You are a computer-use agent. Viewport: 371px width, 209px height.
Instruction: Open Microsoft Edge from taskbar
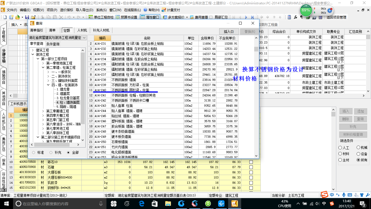pos(141,204)
